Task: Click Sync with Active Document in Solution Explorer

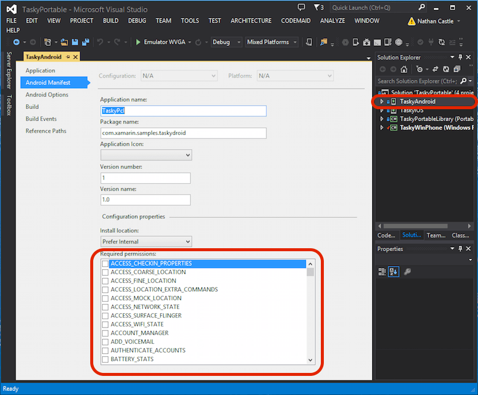Action: tap(435, 69)
